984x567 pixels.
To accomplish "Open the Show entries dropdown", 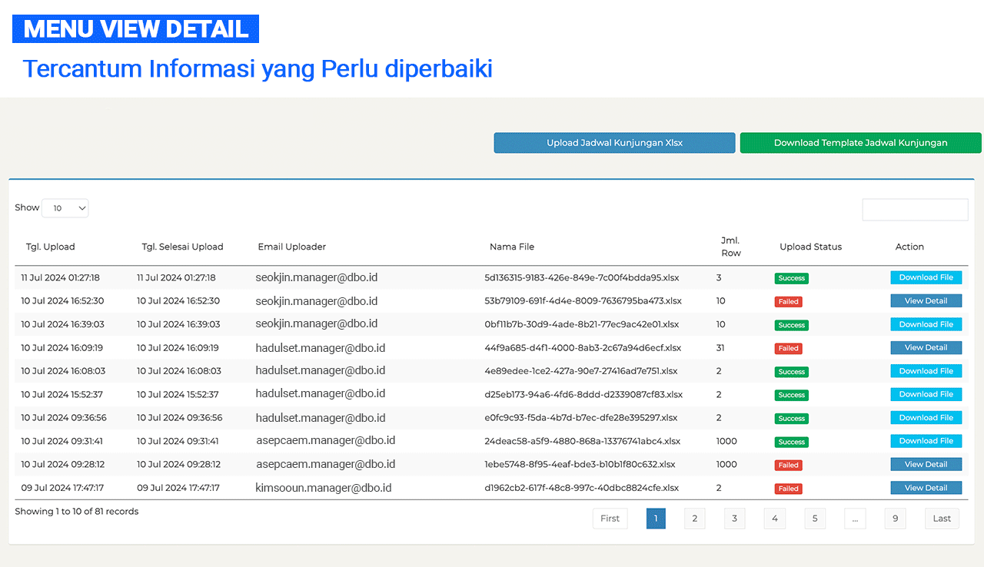I will pyautogui.click(x=65, y=208).
